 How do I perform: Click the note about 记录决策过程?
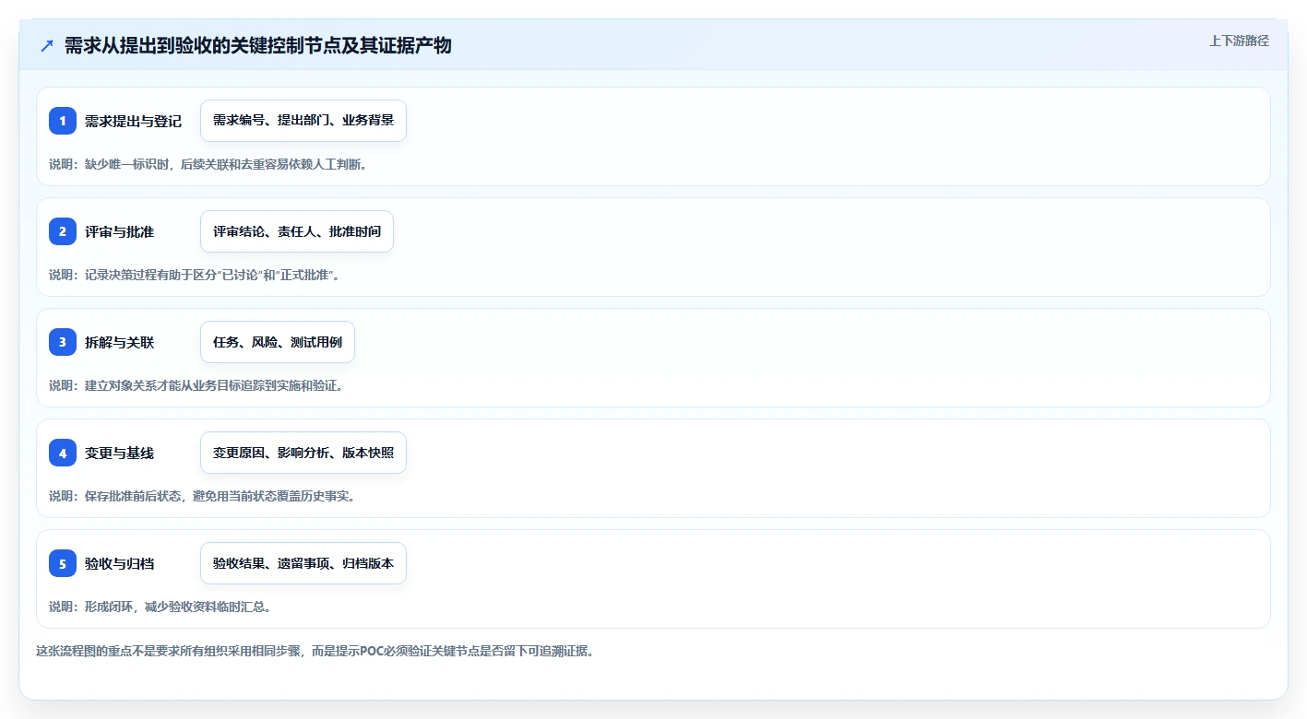pyautogui.click(x=194, y=275)
